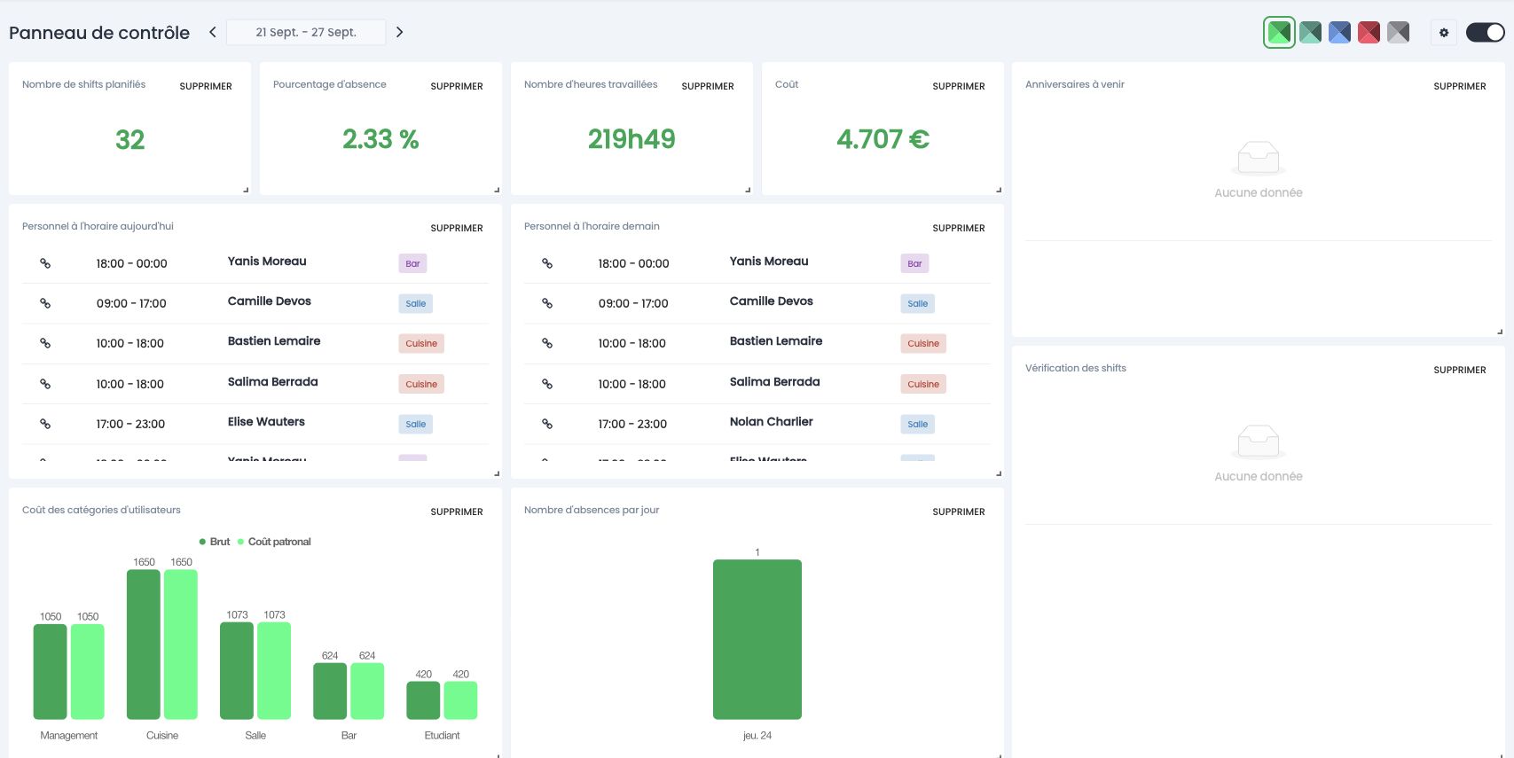The height and width of the screenshot is (758, 1514).
Task: Click the 219h49 hours value
Action: coord(631,139)
